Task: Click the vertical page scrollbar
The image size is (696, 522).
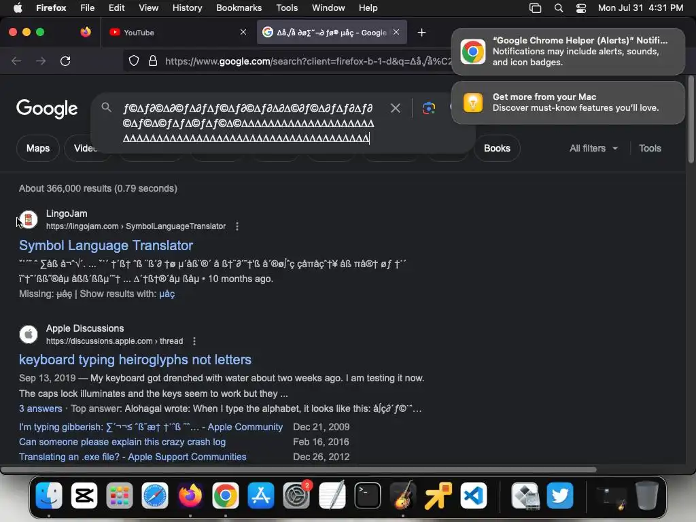Action: tap(691, 120)
